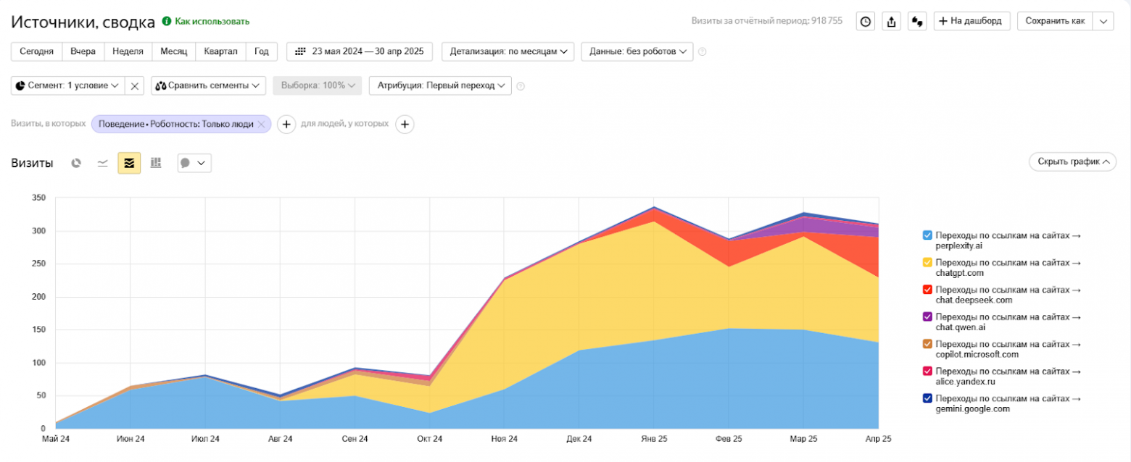Select the Неделя period tab

click(128, 51)
